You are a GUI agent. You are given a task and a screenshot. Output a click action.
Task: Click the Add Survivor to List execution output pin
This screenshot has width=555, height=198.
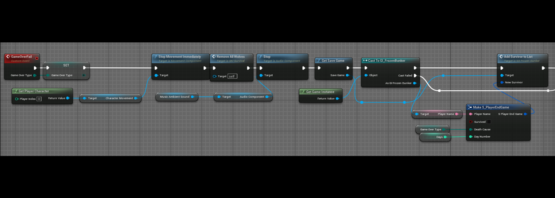tap(543, 68)
